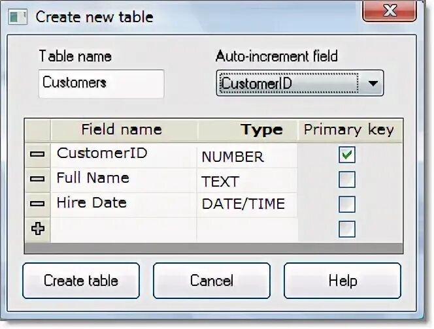The width and height of the screenshot is (434, 329).
Task: Open the Auto-increment field dropdown
Action: point(373,84)
